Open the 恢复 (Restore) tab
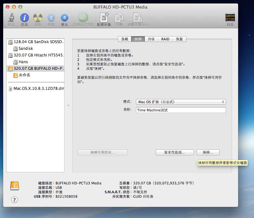Screen dimensions: 254x218 click(179, 39)
